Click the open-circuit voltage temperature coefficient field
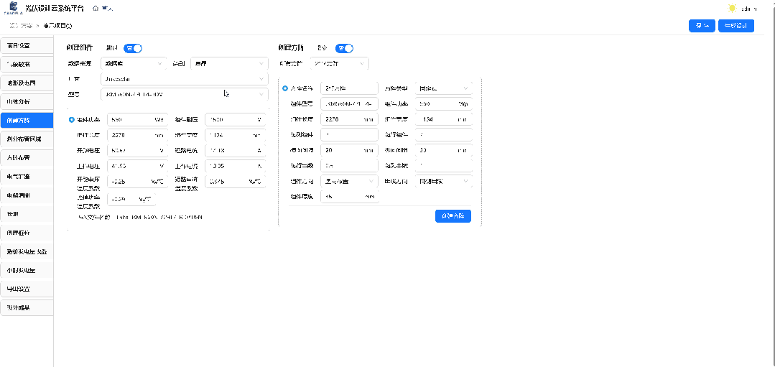 point(137,181)
